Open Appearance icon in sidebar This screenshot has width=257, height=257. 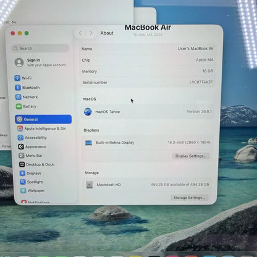point(21,146)
